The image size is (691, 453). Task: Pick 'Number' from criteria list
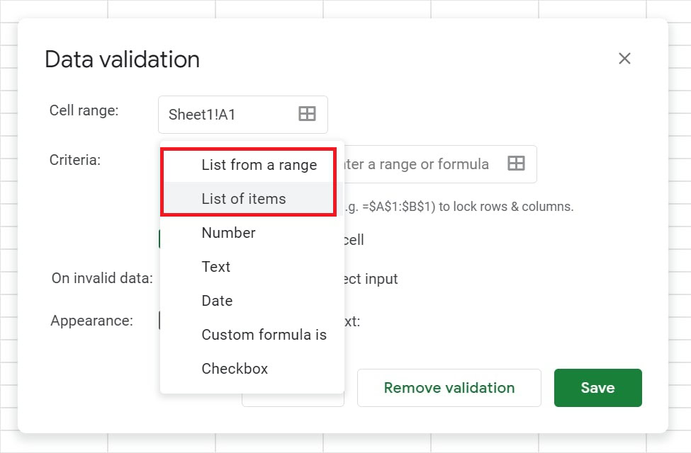click(x=228, y=233)
